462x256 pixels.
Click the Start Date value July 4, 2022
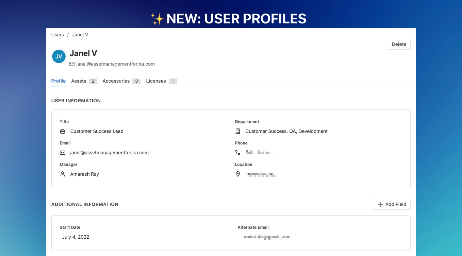pyautogui.click(x=76, y=237)
